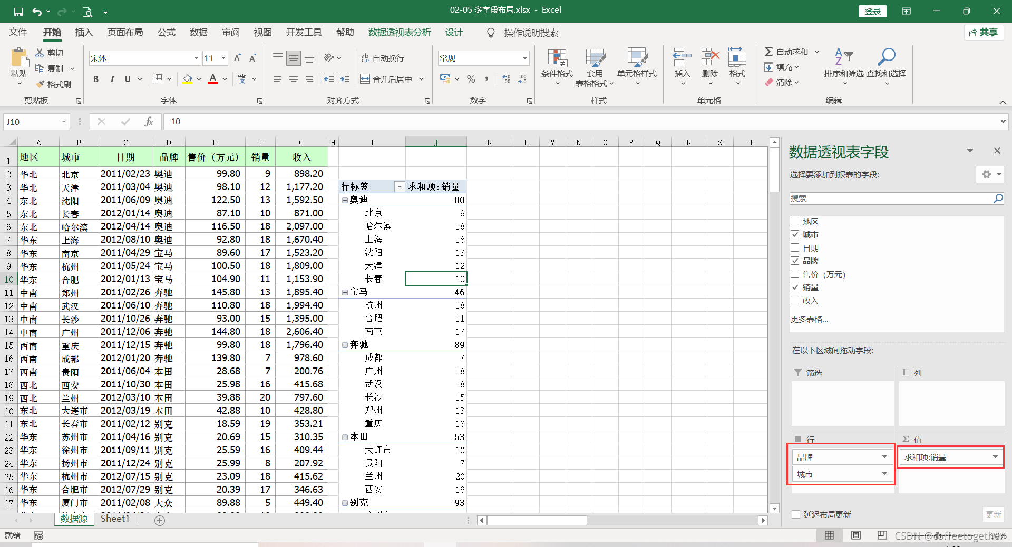Screen dimensions: 1012x547
Task: Click Cell Styles (单元格样式) icon
Action: [x=637, y=58]
